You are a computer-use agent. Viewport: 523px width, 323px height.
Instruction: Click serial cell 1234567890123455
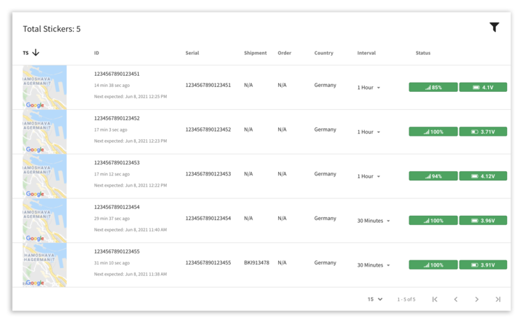pos(208,262)
